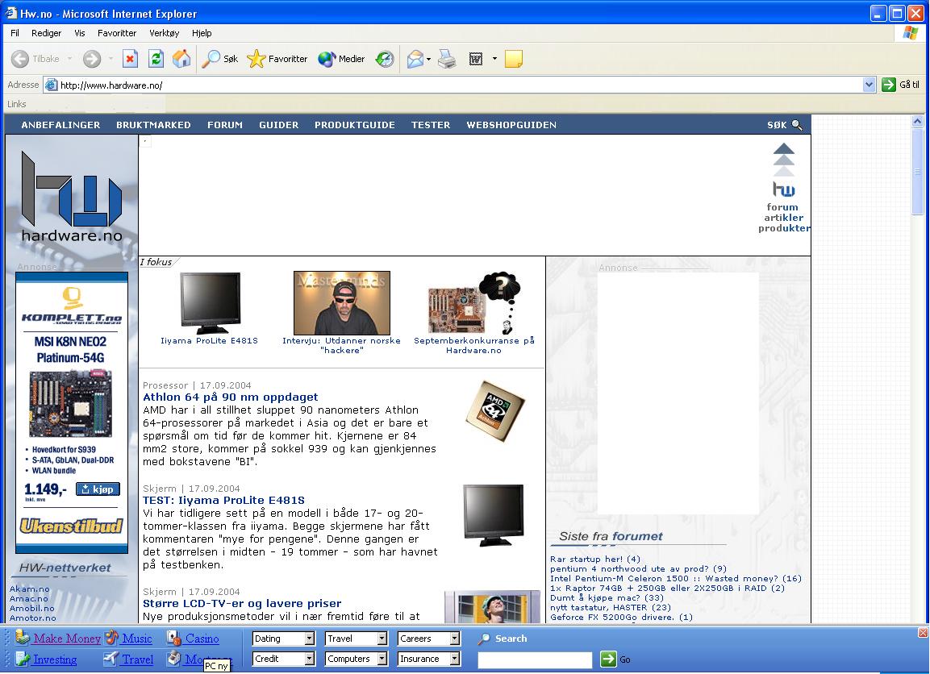Click the address bar URL field
Image resolution: width=930 pixels, height=674 pixels.
coord(460,85)
